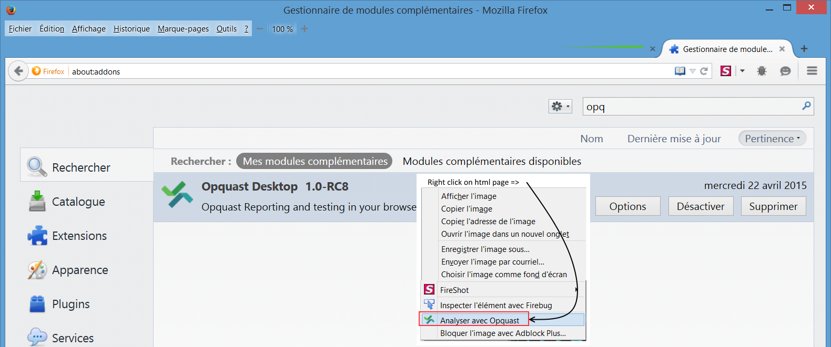The image size is (831, 347).
Task: Click Désactiver for Opquast Desktop
Action: 700,206
